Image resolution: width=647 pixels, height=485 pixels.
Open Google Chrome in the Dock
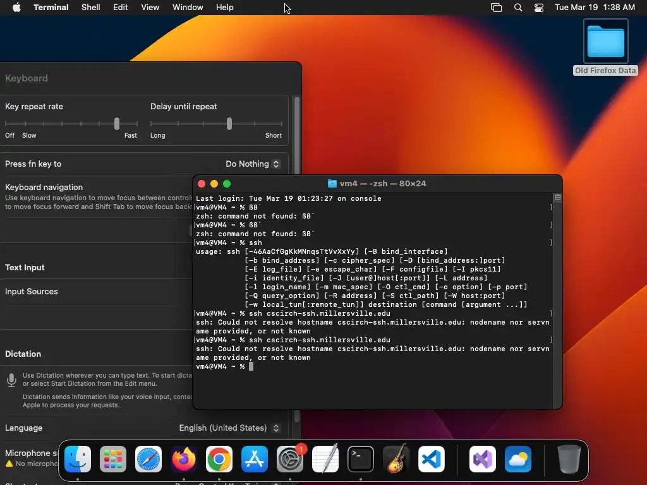(219, 459)
